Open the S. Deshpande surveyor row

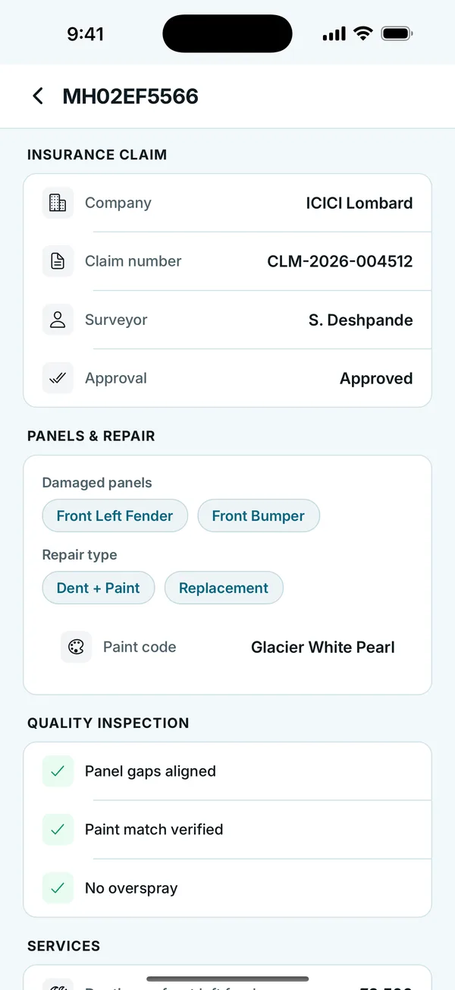(x=227, y=320)
